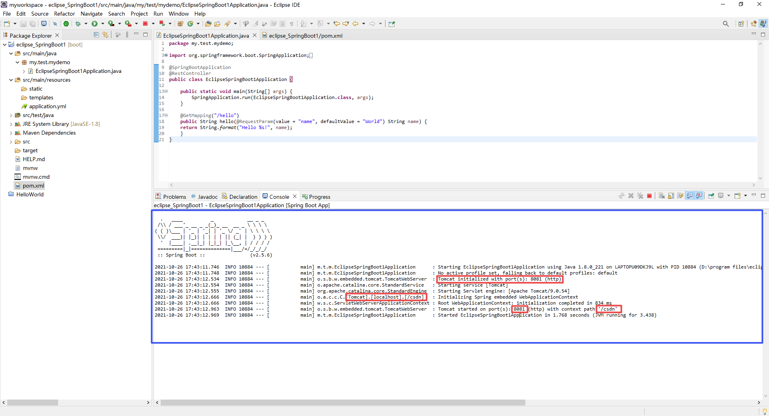Open the Refactor menu

click(65, 14)
